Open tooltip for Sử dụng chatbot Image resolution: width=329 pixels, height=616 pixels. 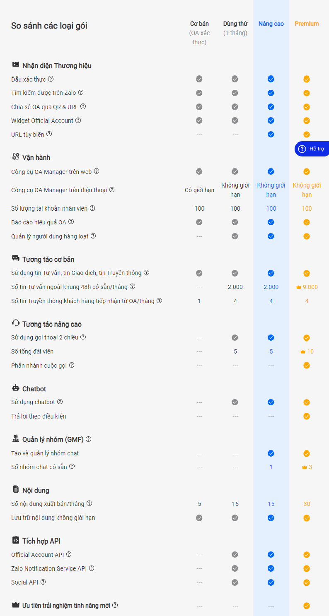click(60, 402)
